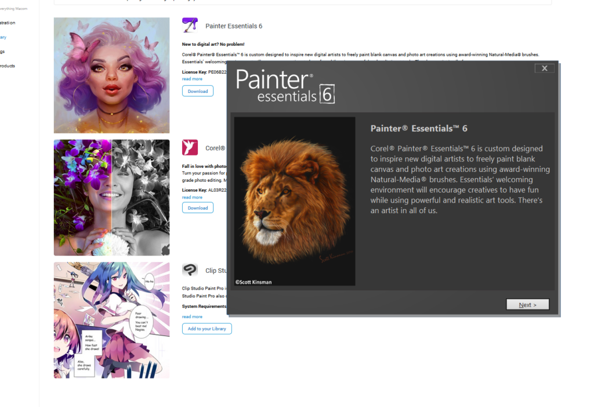
Task: Open read more under Painter Essentials 6
Action: point(192,79)
